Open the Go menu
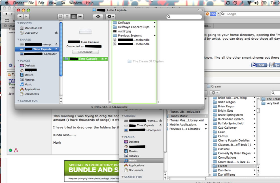Viewport: 280px width, 183px height. tap(63, 3)
